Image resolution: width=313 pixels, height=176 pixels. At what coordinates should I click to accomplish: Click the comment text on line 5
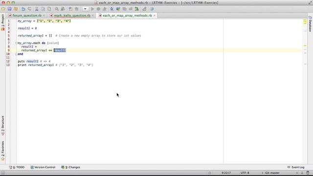pos(98,36)
